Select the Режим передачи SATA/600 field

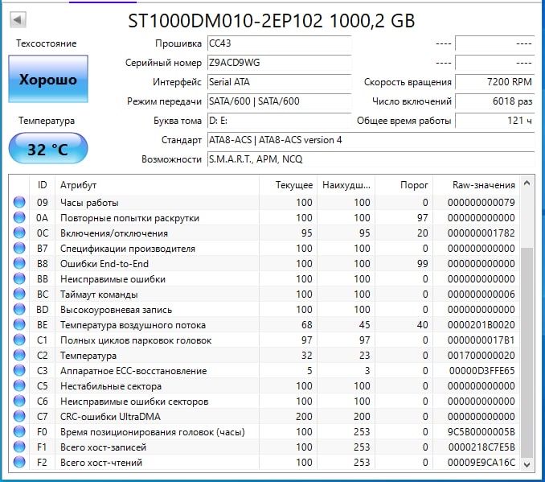[x=280, y=101]
